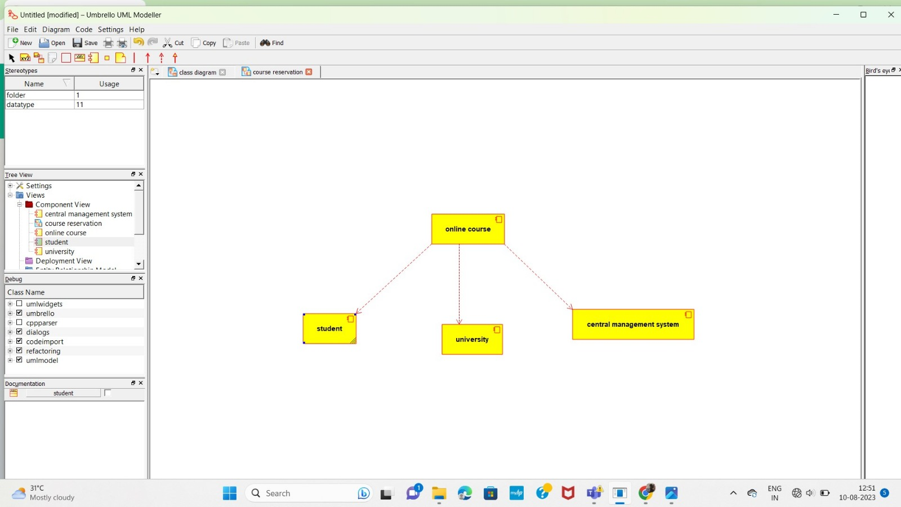
Task: Click the Find button in toolbar
Action: 271,43
